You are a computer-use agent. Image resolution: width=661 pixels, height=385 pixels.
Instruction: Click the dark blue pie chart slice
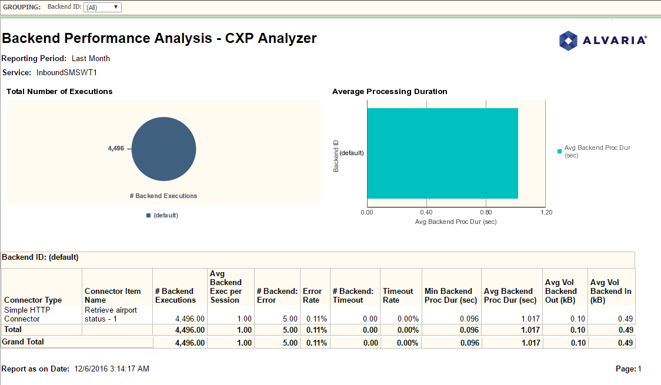(163, 149)
